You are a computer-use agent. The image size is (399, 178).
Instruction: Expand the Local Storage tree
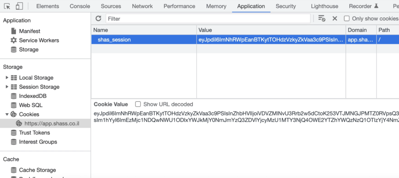(7, 78)
